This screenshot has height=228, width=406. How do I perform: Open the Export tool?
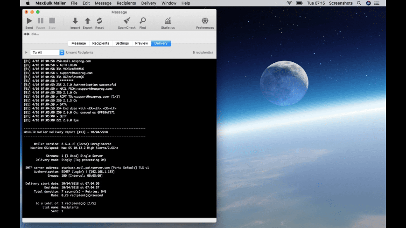coord(87,21)
